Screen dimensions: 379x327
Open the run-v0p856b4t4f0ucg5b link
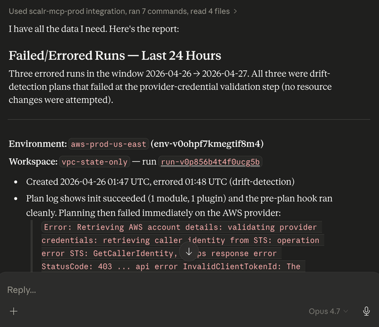210,162
